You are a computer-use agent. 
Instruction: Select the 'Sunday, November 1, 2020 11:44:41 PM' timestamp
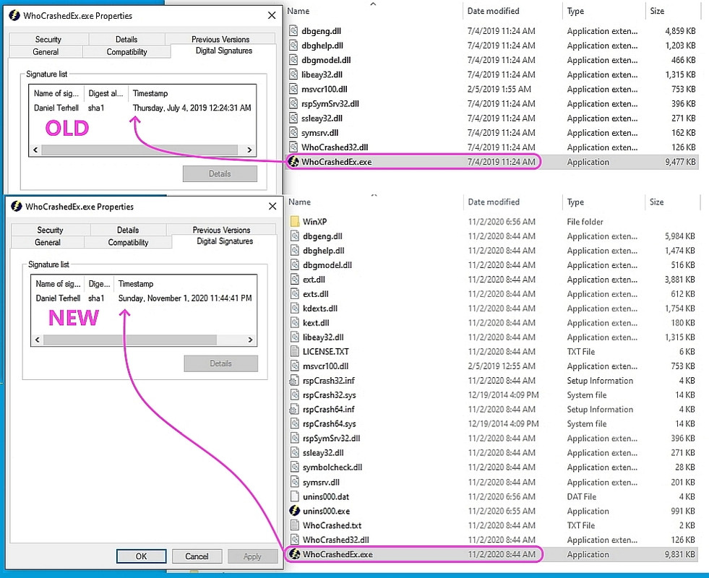tap(185, 298)
